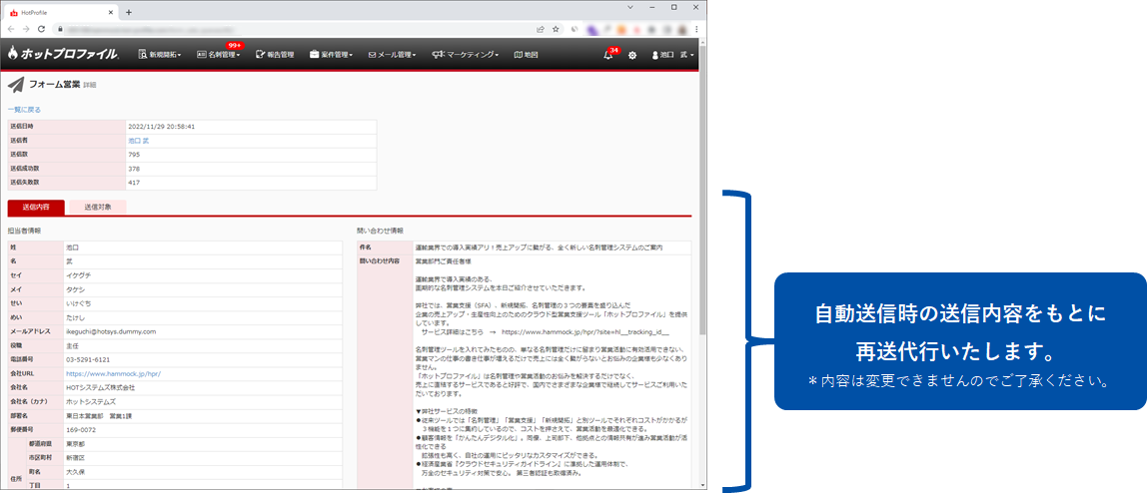The height and width of the screenshot is (493, 1147).
Task: Open the マーケティング dropdown
Action: point(465,55)
